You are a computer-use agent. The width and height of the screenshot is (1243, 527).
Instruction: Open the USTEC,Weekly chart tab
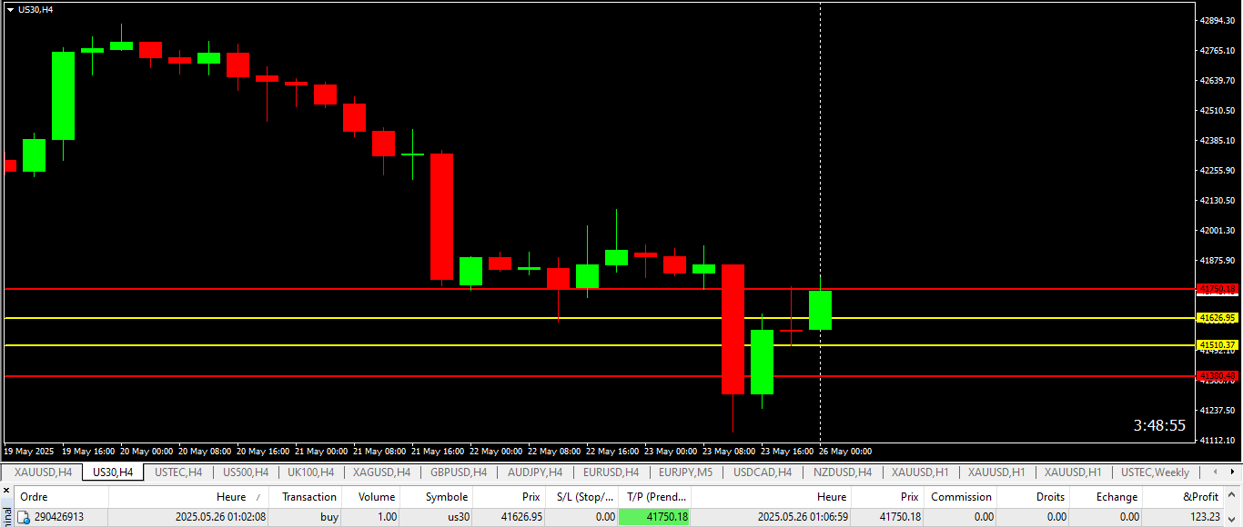1155,472
